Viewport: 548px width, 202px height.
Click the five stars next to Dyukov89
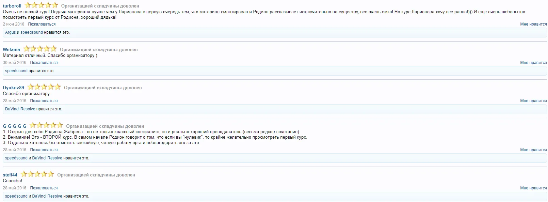[x=44, y=87]
